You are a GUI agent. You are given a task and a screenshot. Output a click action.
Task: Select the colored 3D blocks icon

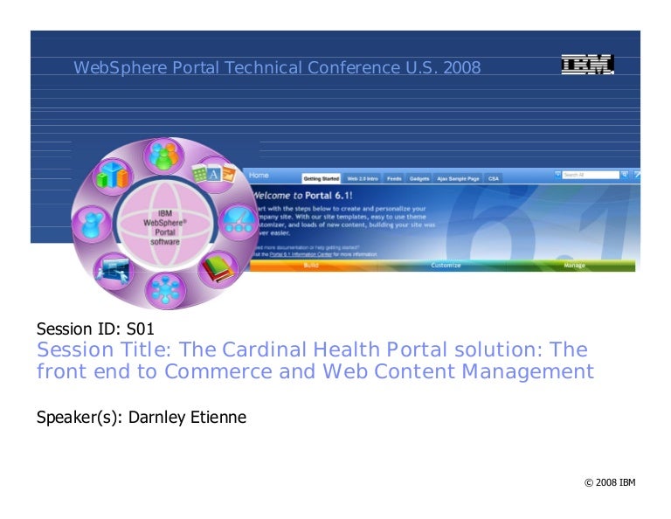[113, 177]
